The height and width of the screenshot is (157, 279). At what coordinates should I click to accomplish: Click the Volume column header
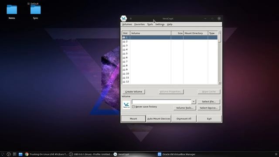pyautogui.click(x=151, y=33)
